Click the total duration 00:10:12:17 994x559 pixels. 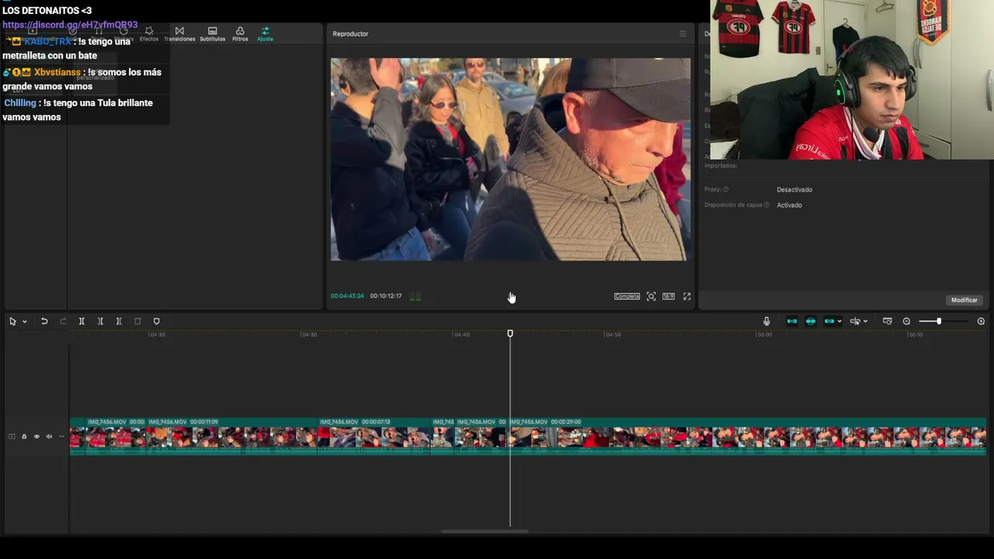coord(386,296)
